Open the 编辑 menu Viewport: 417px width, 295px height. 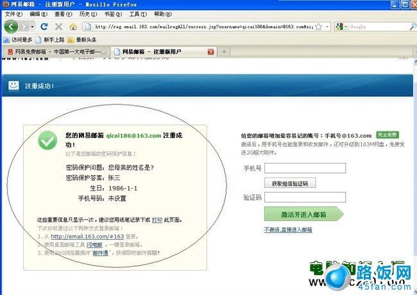38,14
